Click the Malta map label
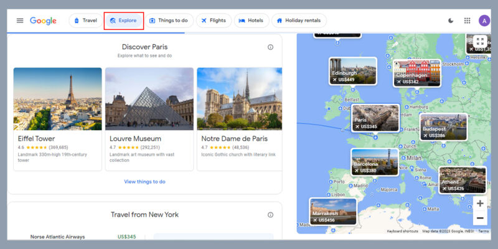Viewport: 498px width, 249px height. [433, 209]
